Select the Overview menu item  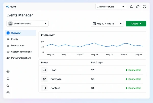tap(20, 33)
